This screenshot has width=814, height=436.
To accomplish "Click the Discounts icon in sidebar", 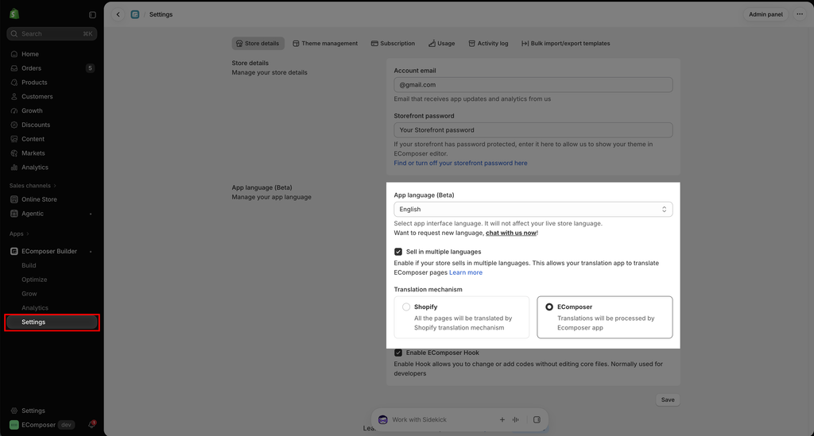I will pyautogui.click(x=14, y=125).
